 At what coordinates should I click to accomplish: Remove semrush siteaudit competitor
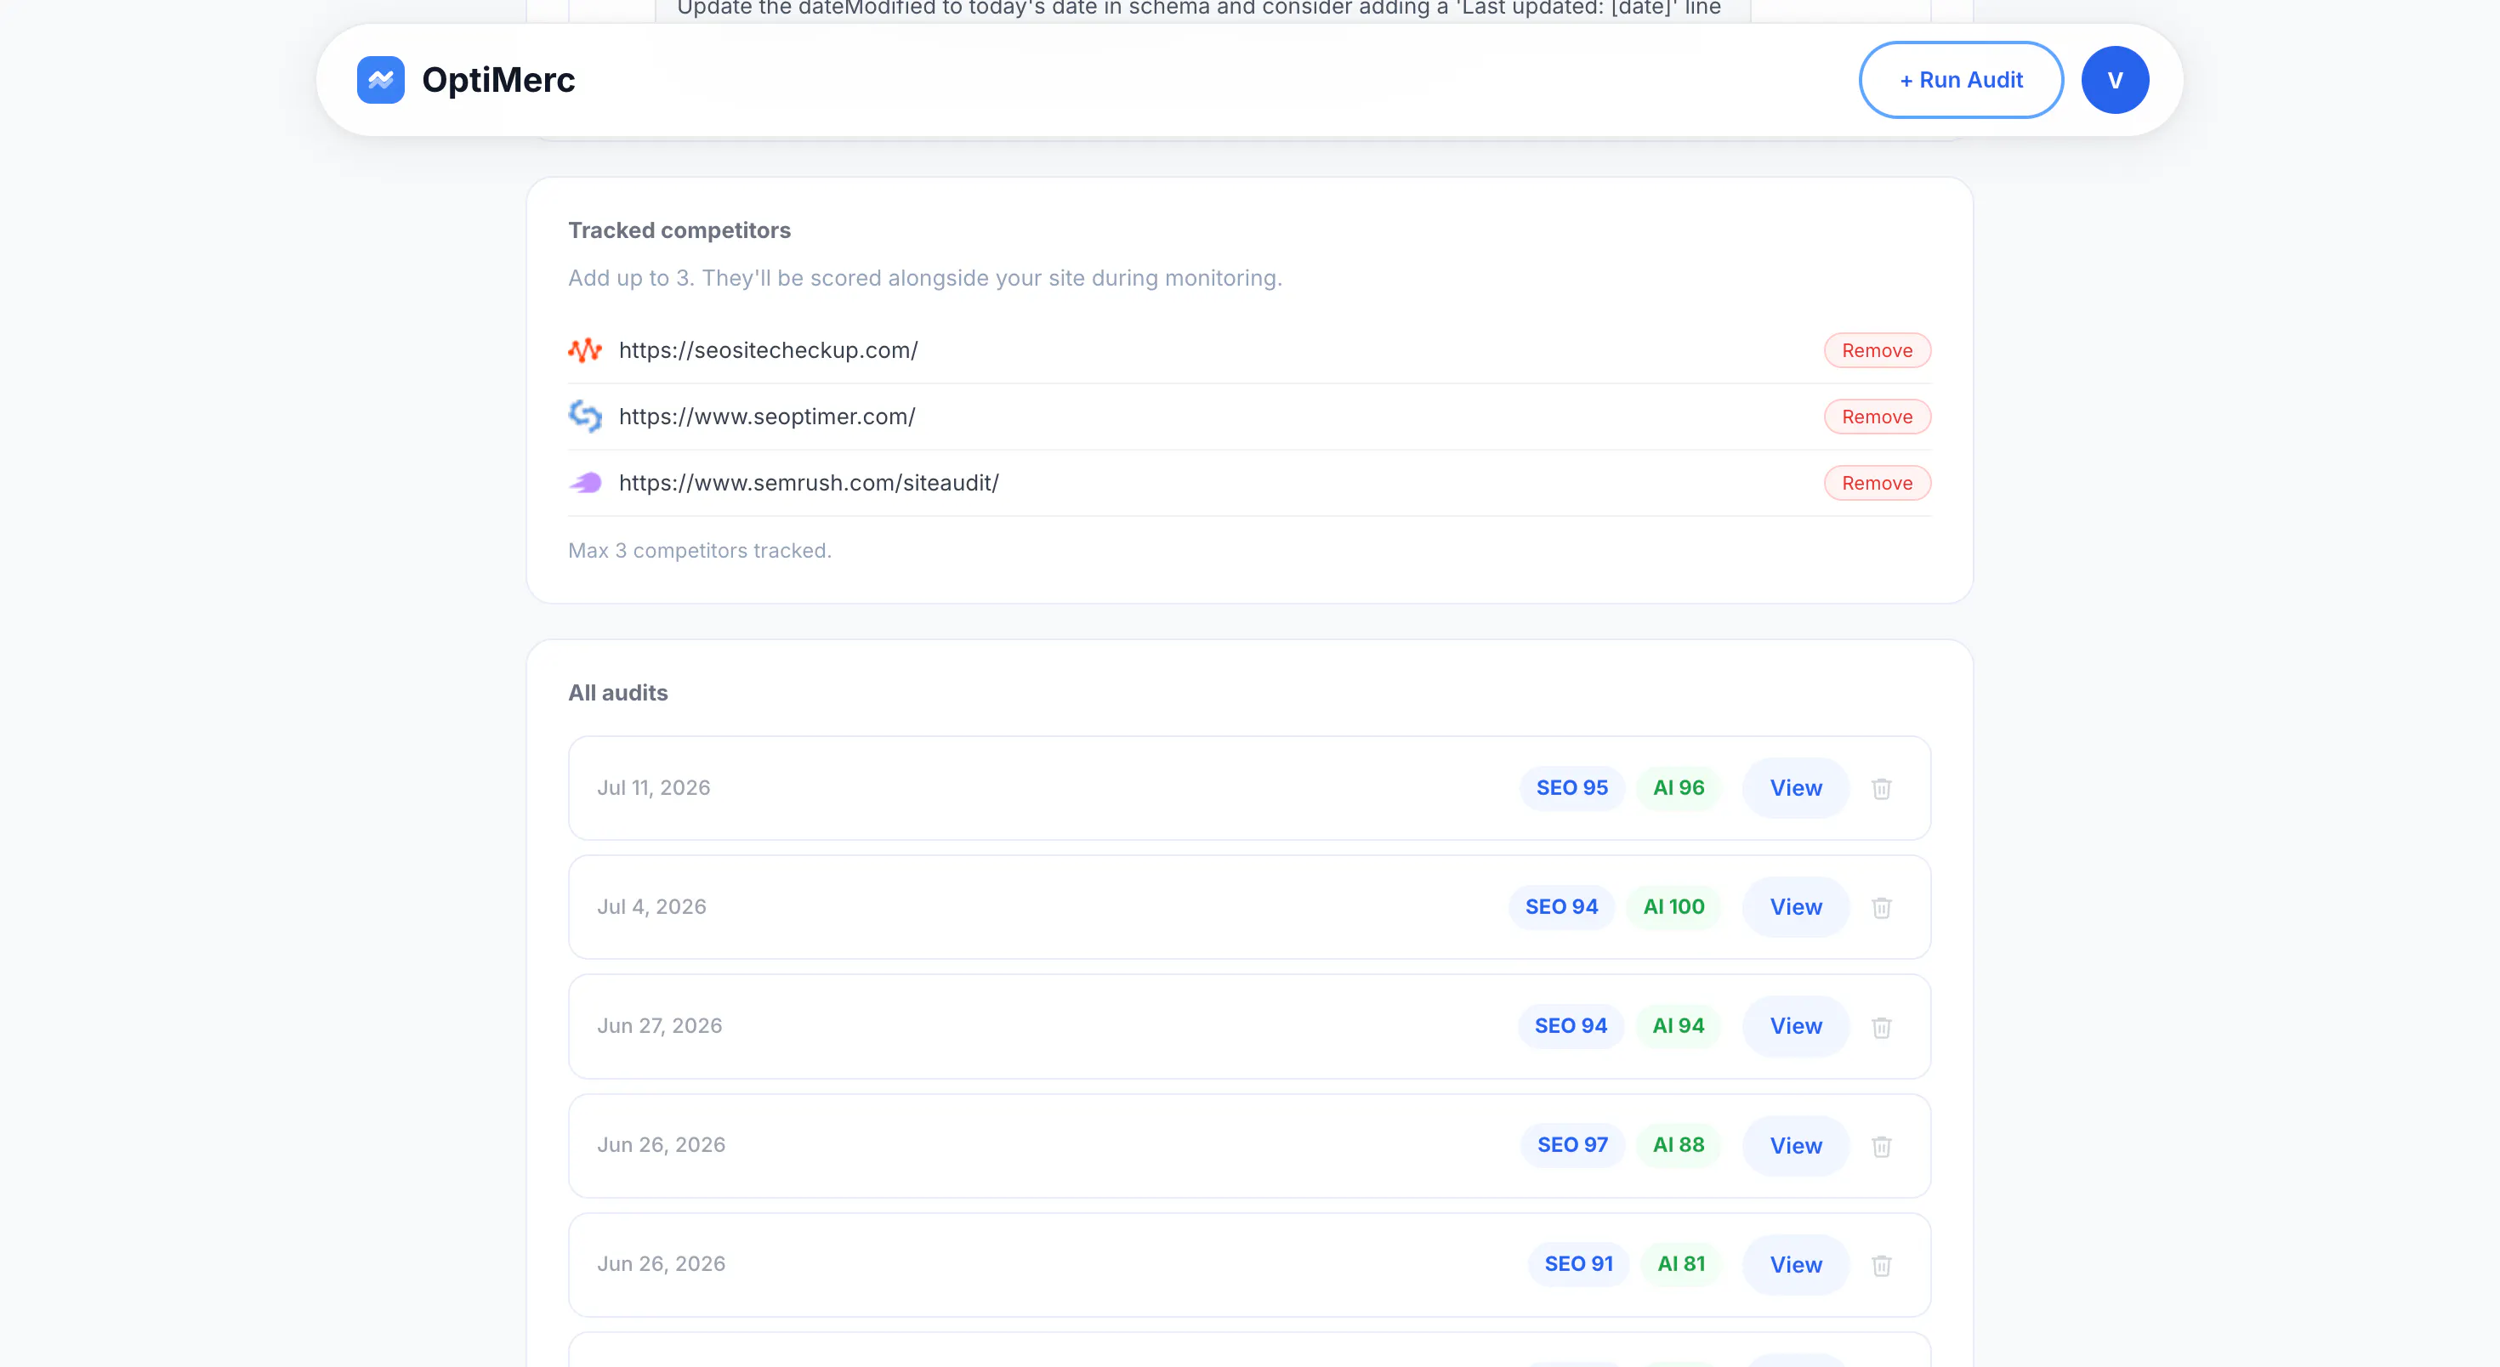tap(1877, 483)
